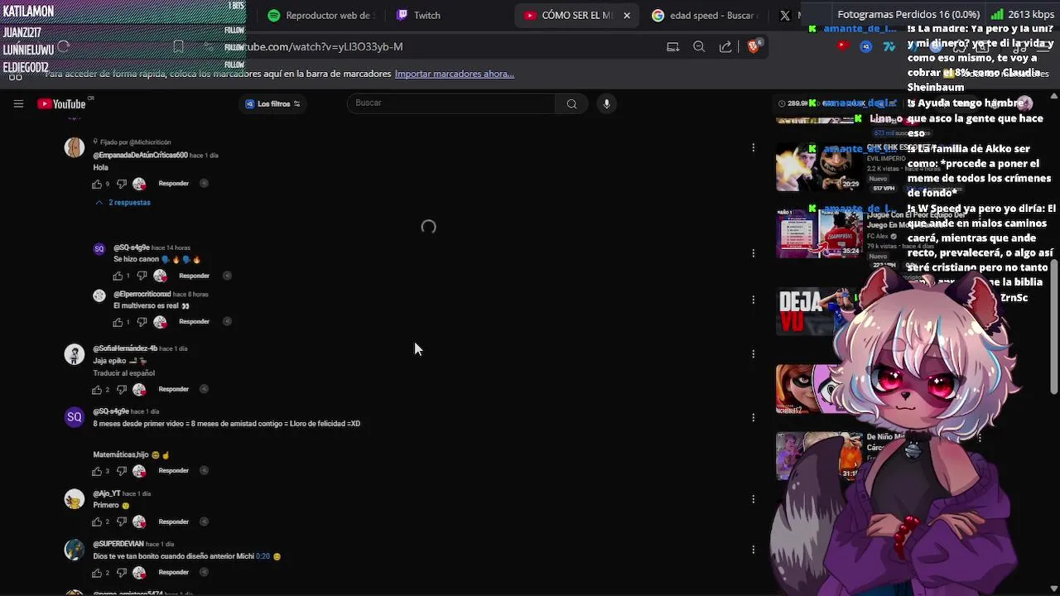Image resolution: width=1060 pixels, height=596 pixels.
Task: Click 'Responder' under the 'Hola' comment
Action: (174, 184)
